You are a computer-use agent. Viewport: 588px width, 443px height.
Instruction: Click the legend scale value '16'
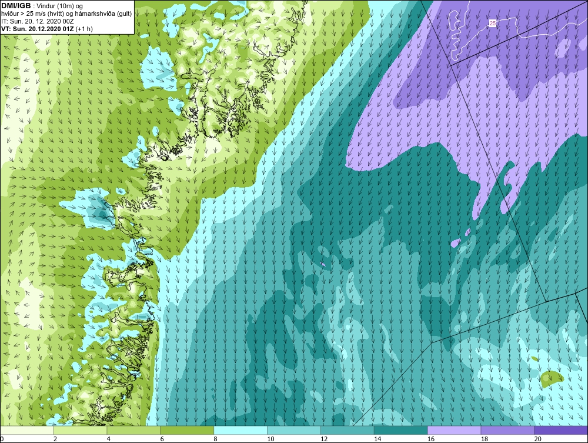431,439
